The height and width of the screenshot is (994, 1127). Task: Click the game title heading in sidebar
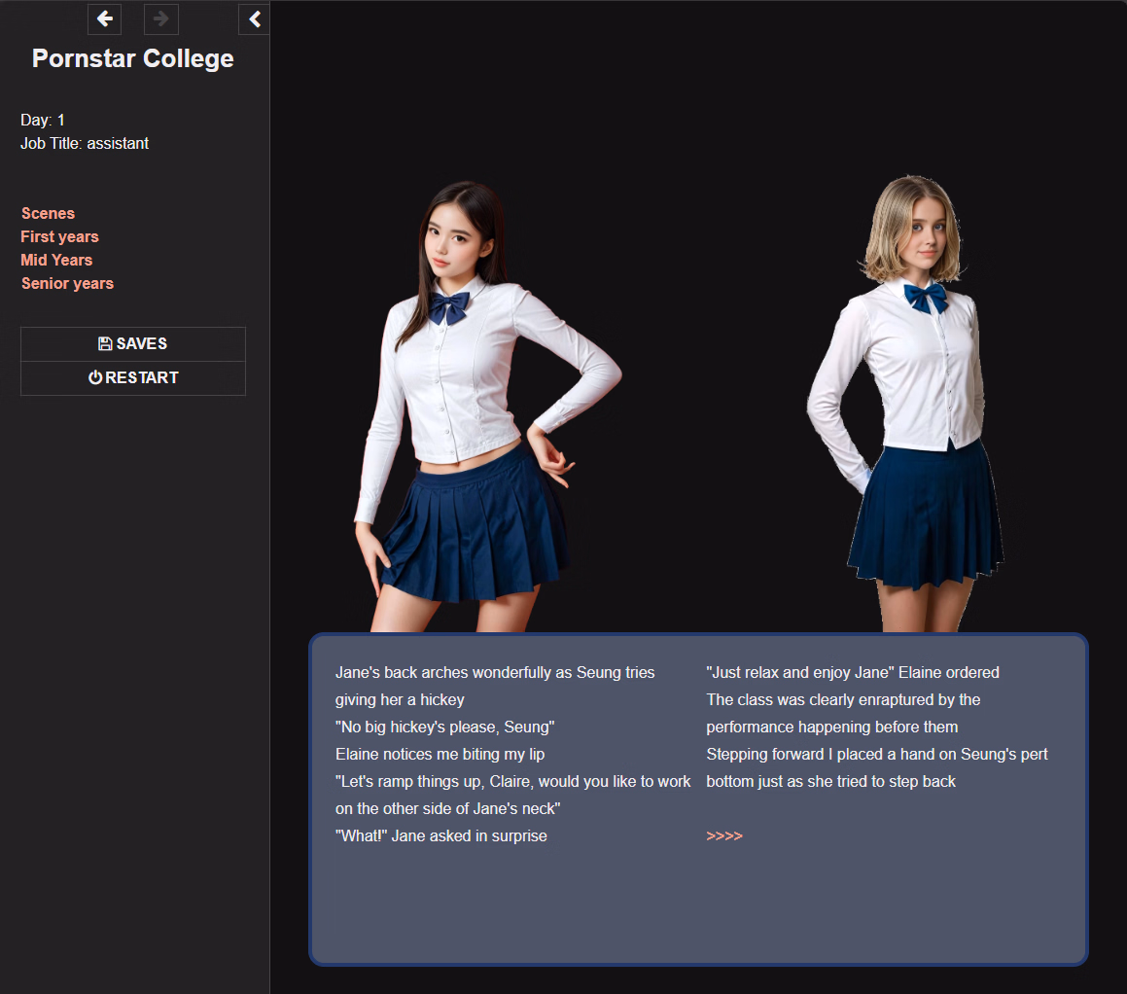pos(133,58)
